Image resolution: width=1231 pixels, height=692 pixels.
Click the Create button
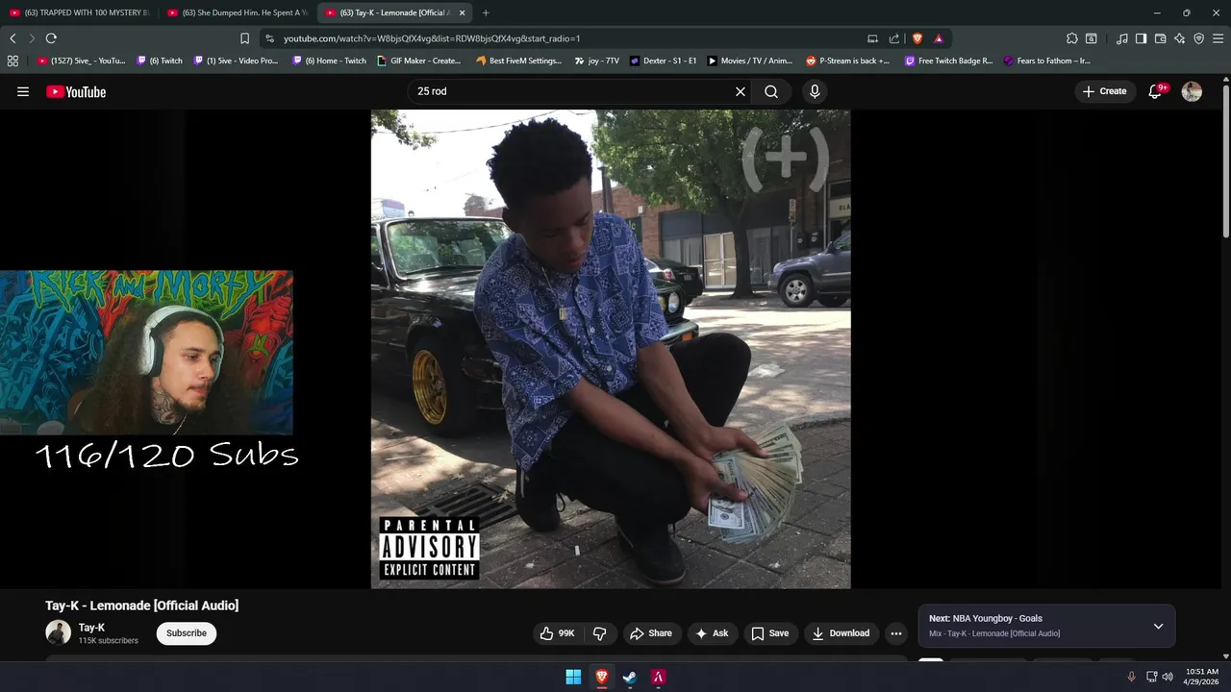[x=1104, y=91]
